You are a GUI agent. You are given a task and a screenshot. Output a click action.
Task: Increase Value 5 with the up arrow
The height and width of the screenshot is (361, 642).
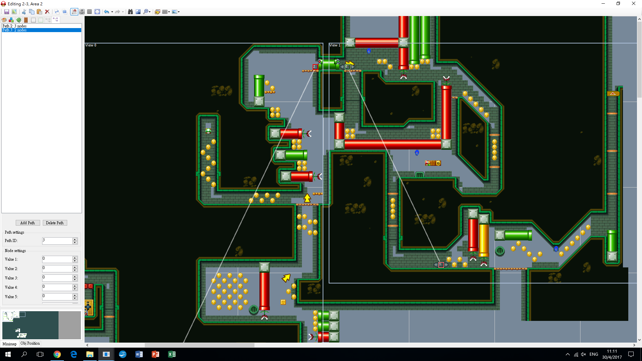tap(75, 295)
